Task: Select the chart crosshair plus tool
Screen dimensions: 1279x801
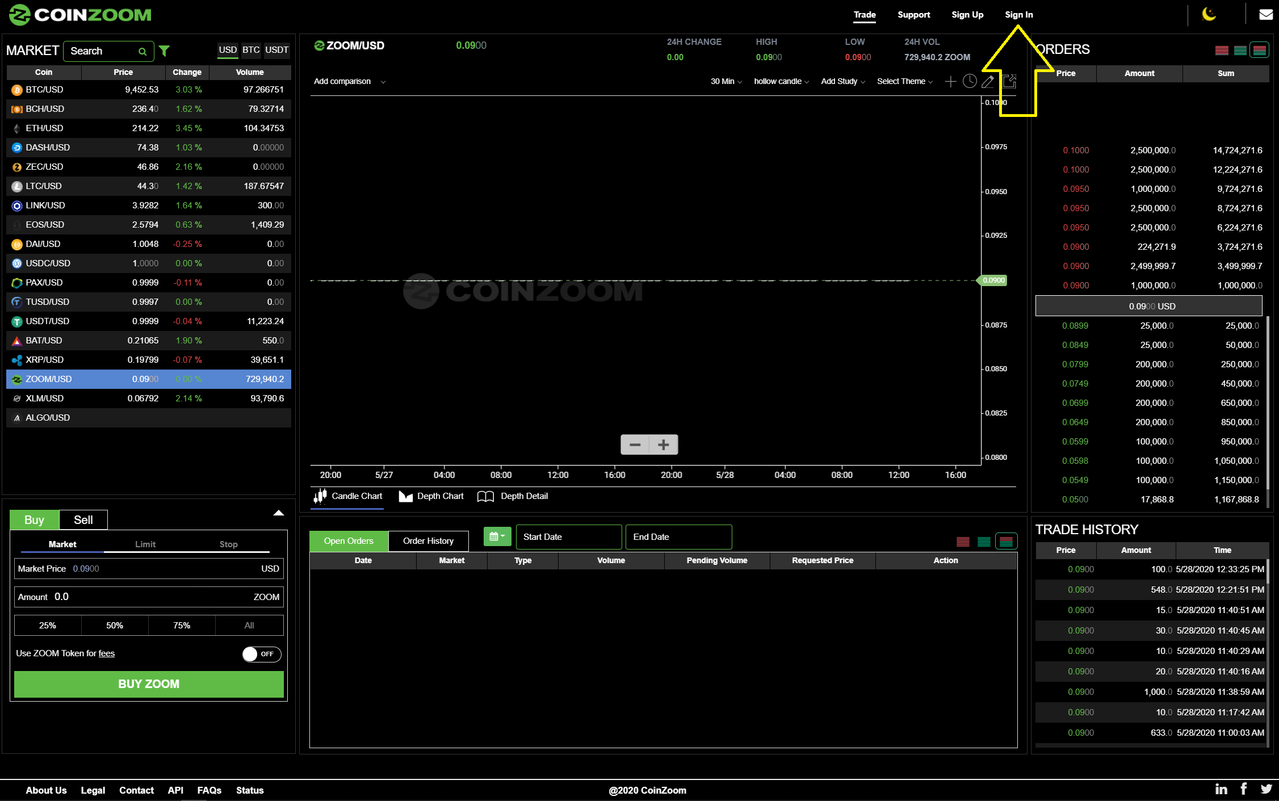Action: click(x=950, y=82)
